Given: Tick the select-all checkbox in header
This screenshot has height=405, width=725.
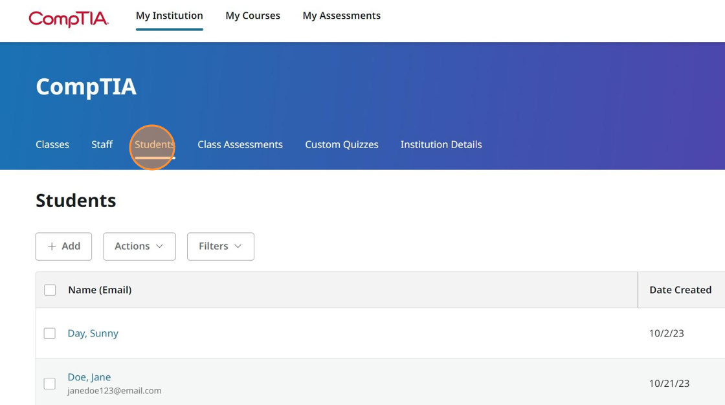Looking at the screenshot, I should click(50, 290).
